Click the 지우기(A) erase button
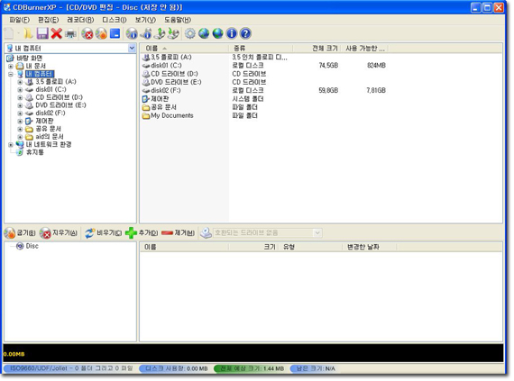Viewport: 514px width, 381px height. 59,232
